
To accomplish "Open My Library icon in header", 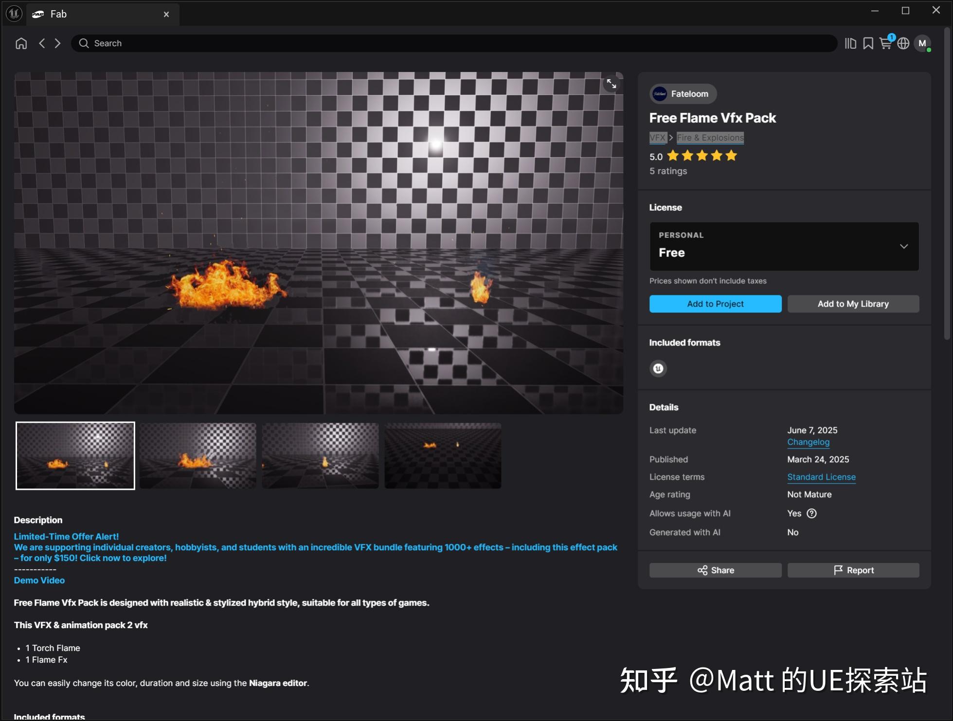I will tap(850, 43).
